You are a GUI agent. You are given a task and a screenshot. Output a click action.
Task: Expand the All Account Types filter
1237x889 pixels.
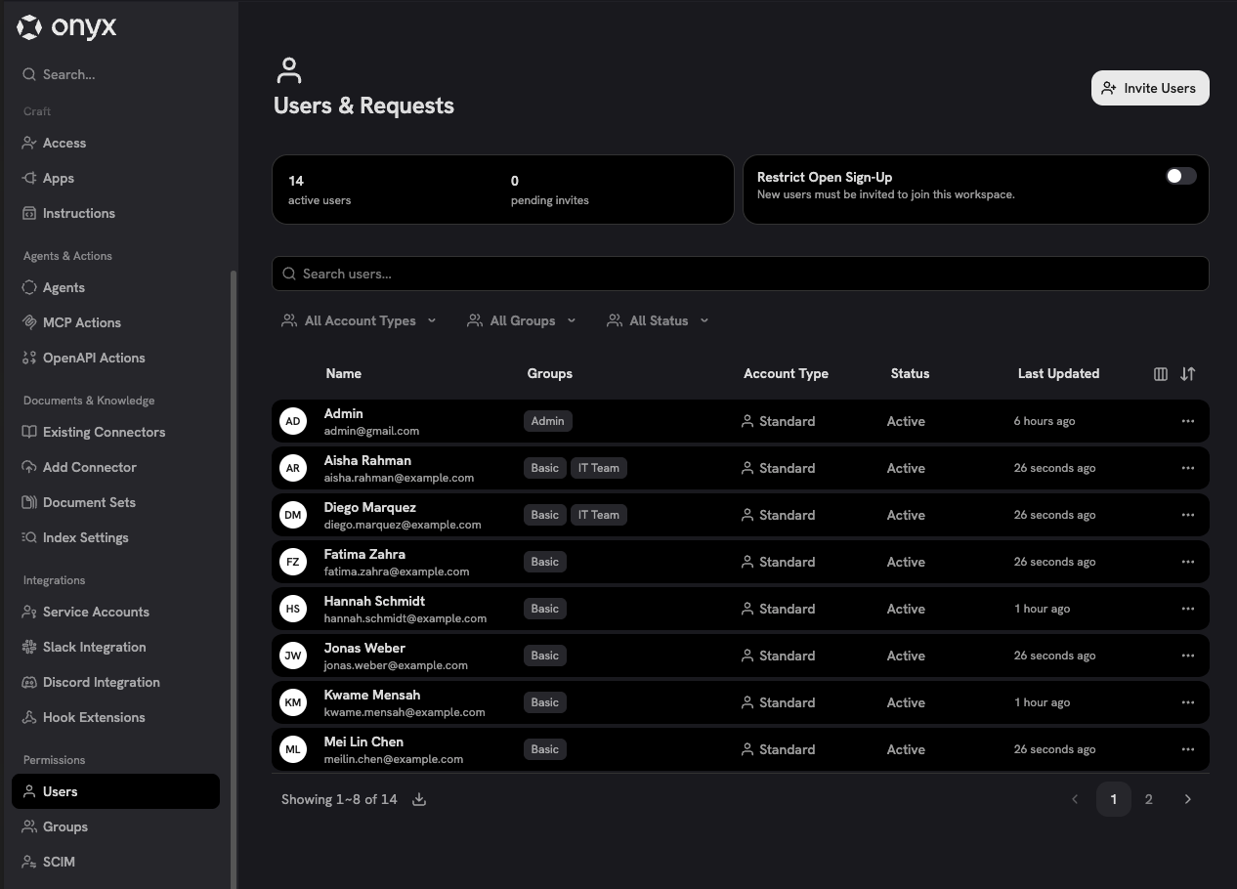point(359,320)
